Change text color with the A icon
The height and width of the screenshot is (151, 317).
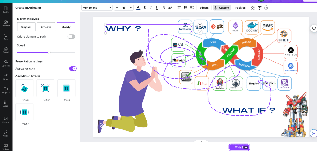pyautogui.click(x=138, y=8)
